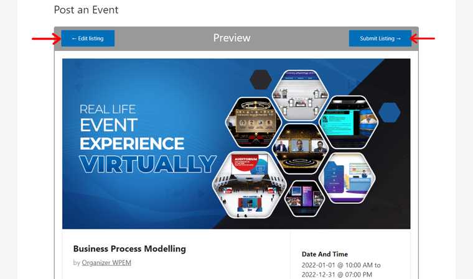Image resolution: width=473 pixels, height=279 pixels.
Task: Click the solid blue hexagon on banner right
Action: [x=390, y=112]
